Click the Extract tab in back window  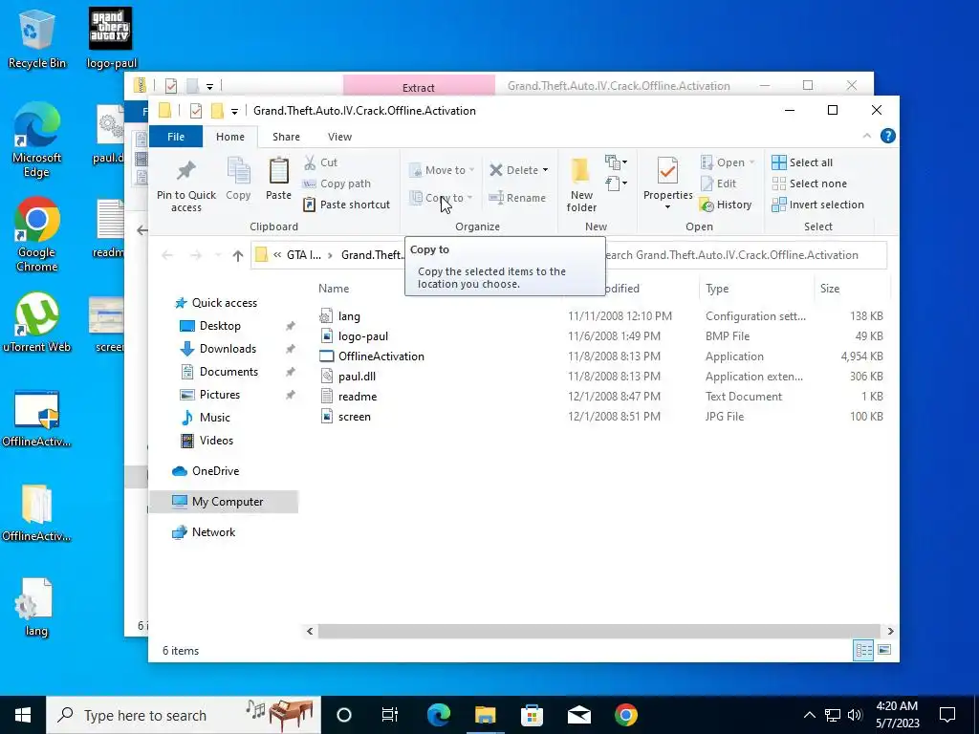click(419, 87)
